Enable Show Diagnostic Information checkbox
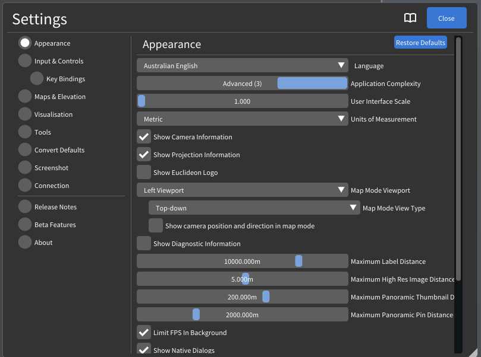This screenshot has height=357, width=481. pos(144,243)
